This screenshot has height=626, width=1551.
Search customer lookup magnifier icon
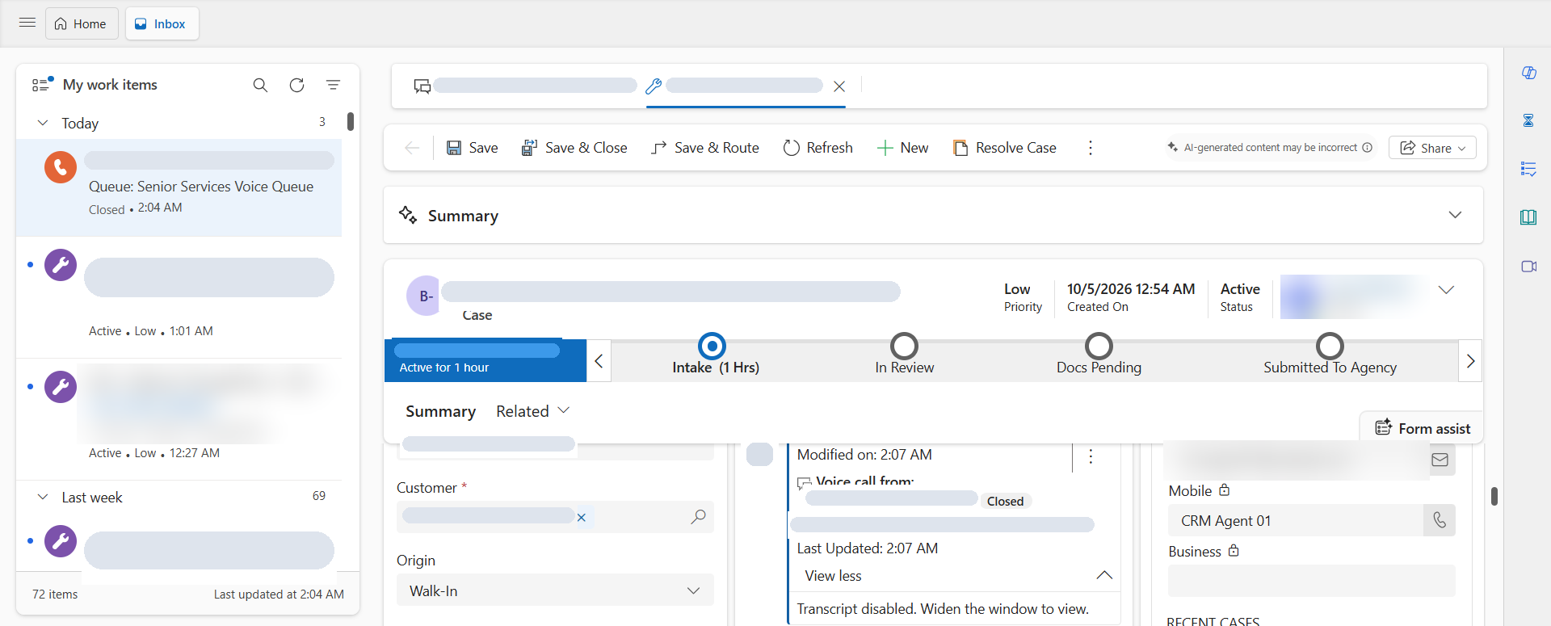coord(699,517)
